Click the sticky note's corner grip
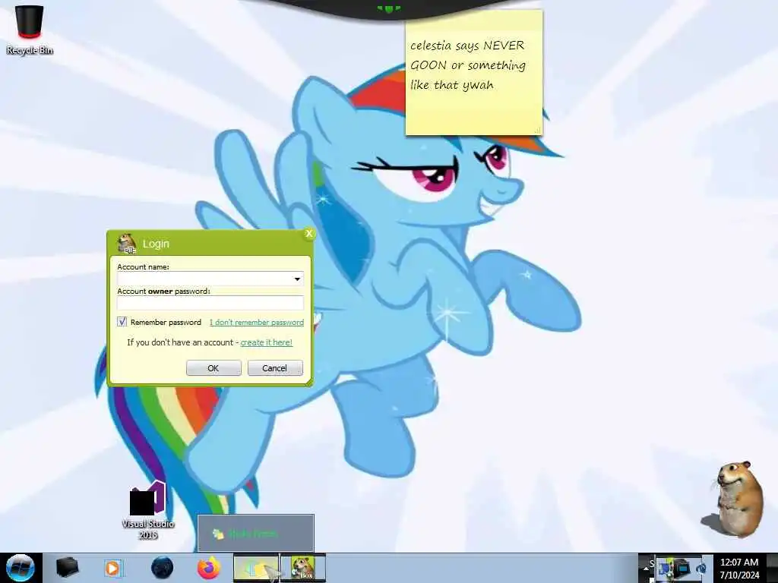The height and width of the screenshot is (583, 778). 538,131
